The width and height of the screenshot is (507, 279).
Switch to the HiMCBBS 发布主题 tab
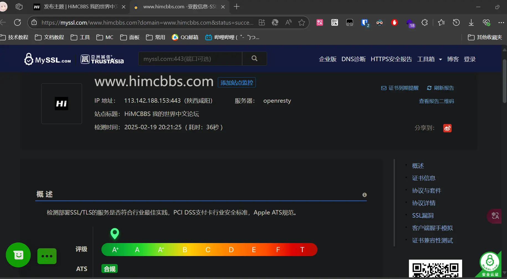tap(79, 7)
